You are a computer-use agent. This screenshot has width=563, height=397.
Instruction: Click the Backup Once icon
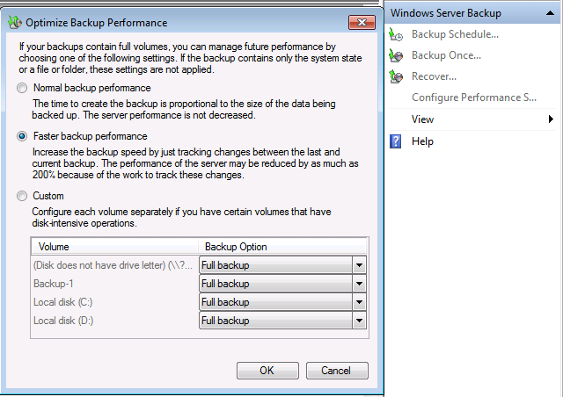click(x=397, y=56)
